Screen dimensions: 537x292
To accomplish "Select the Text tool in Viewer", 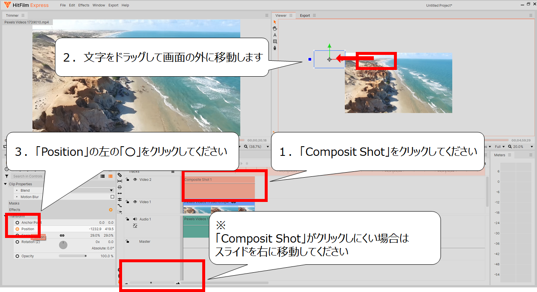I will (x=275, y=35).
